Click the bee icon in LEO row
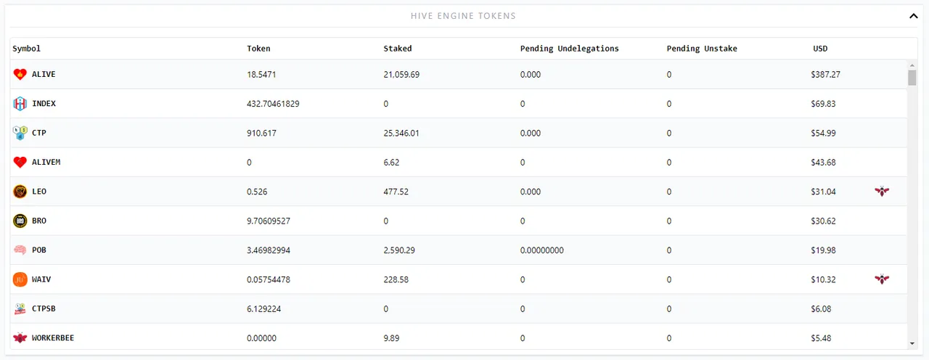The height and width of the screenshot is (360, 929). click(x=882, y=192)
